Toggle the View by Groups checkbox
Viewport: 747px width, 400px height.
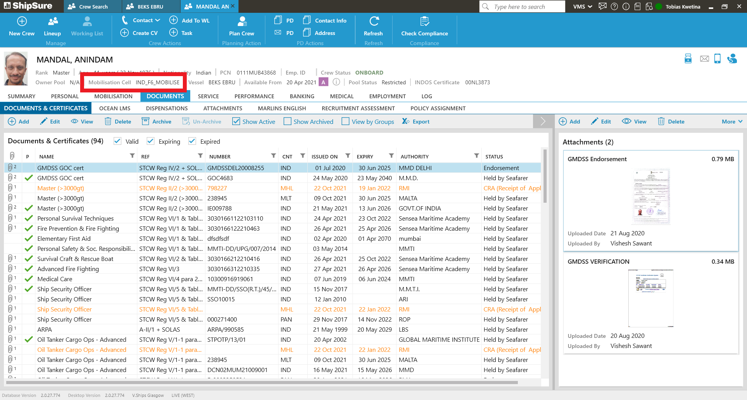(x=345, y=122)
